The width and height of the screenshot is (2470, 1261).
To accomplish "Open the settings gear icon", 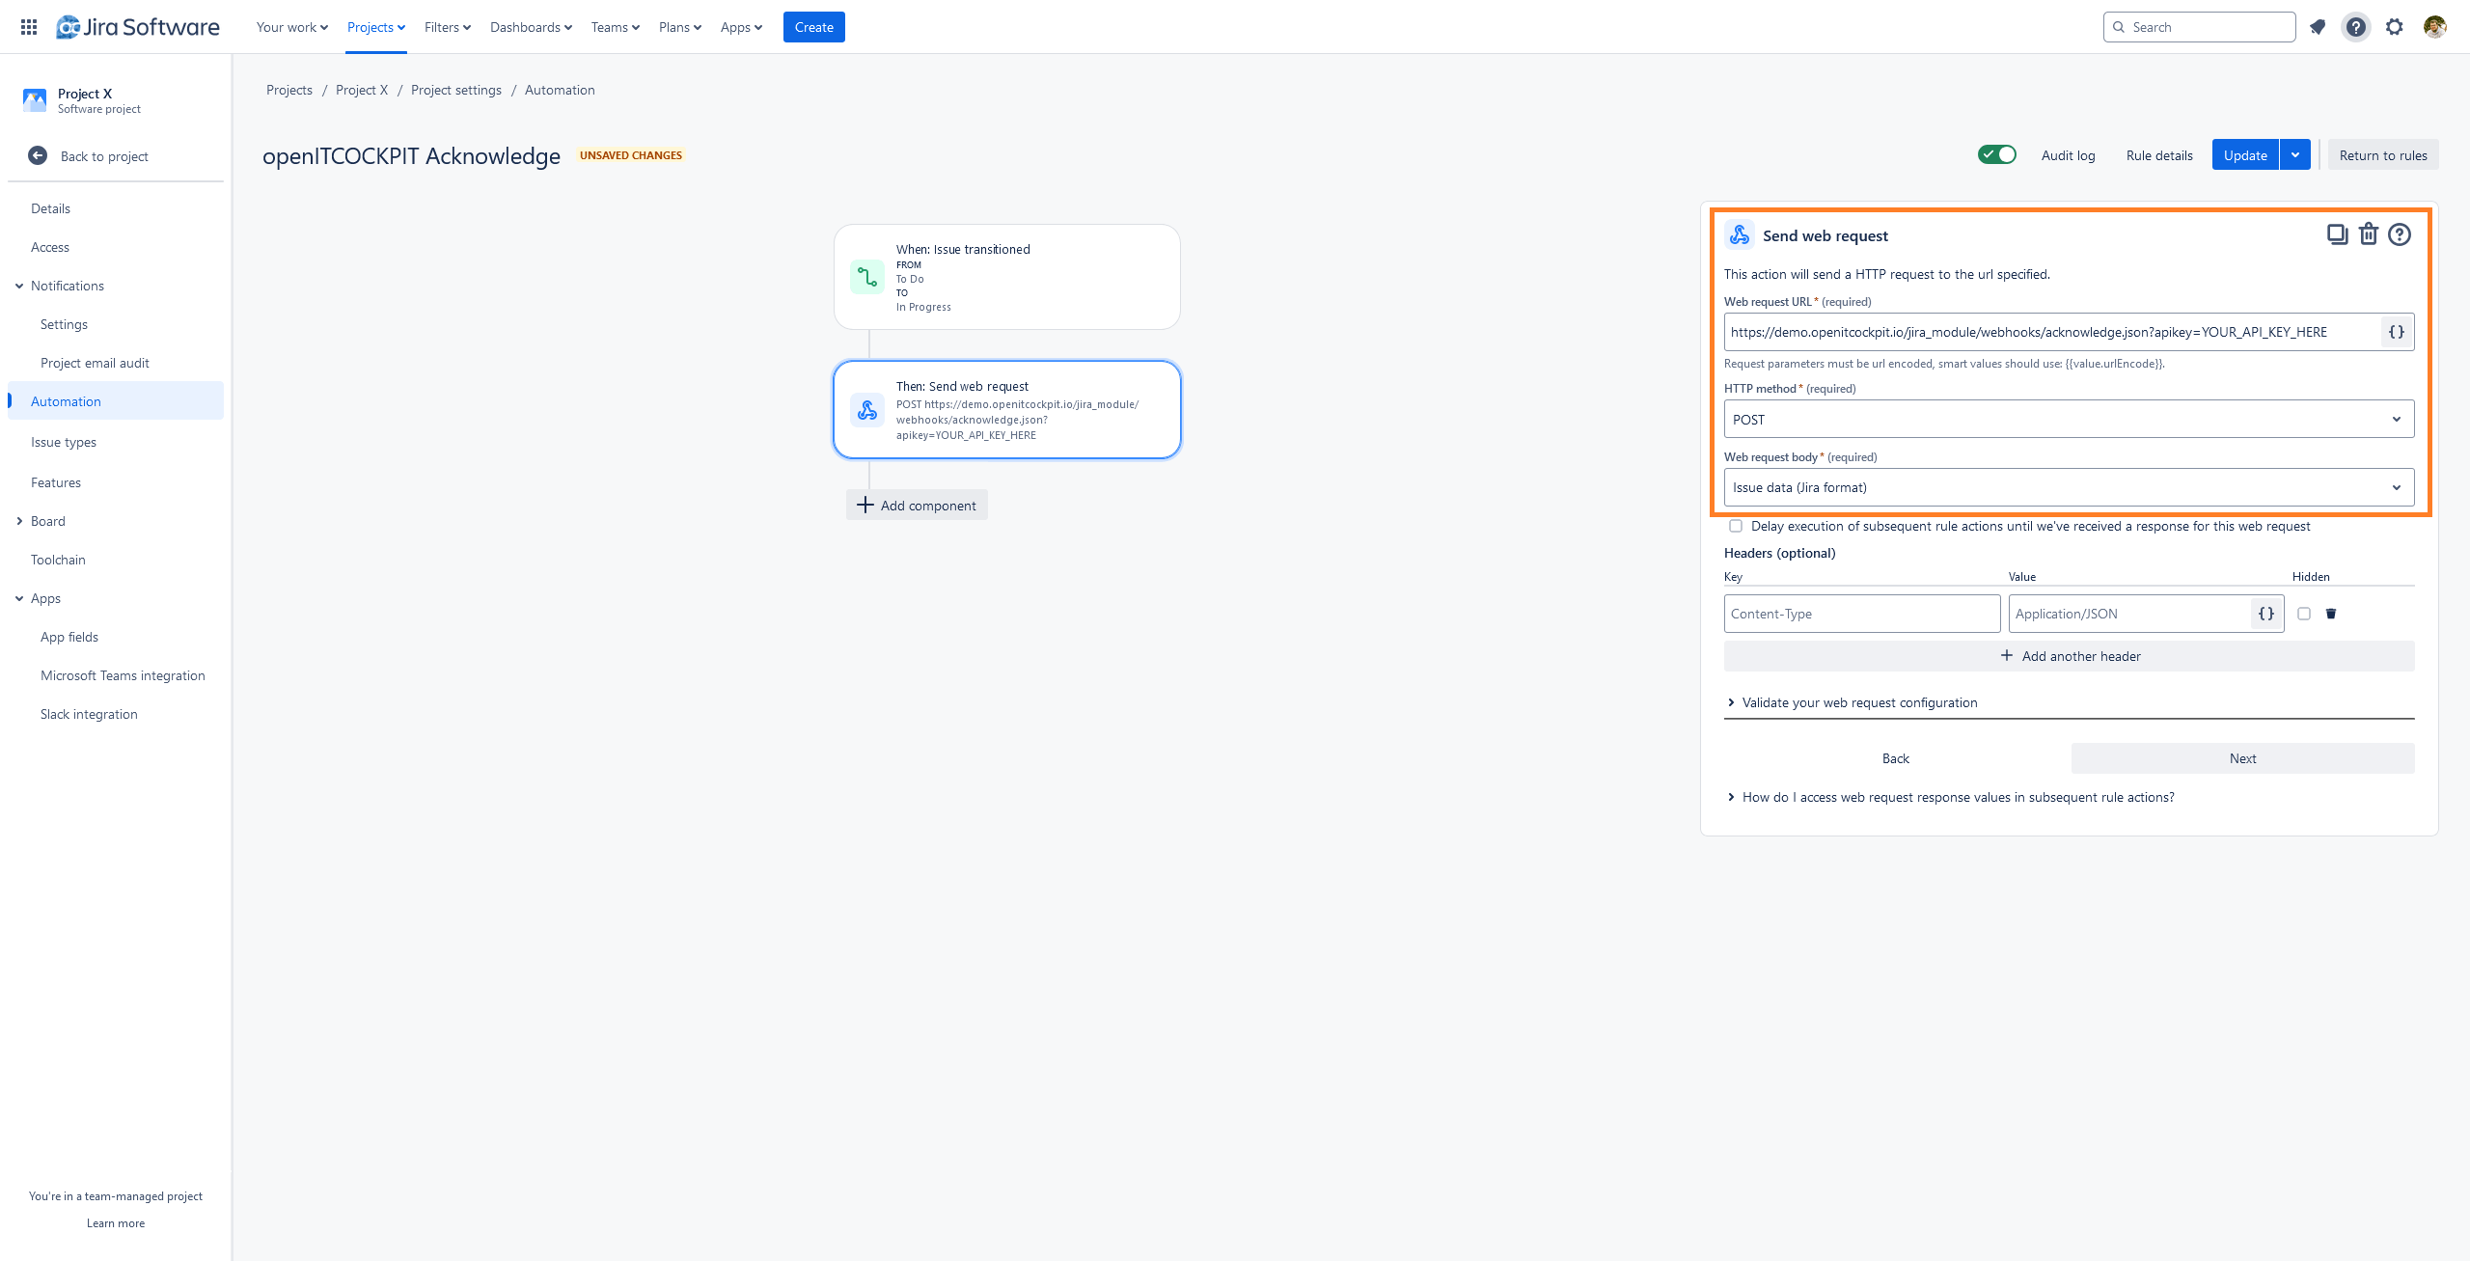I will (2395, 27).
